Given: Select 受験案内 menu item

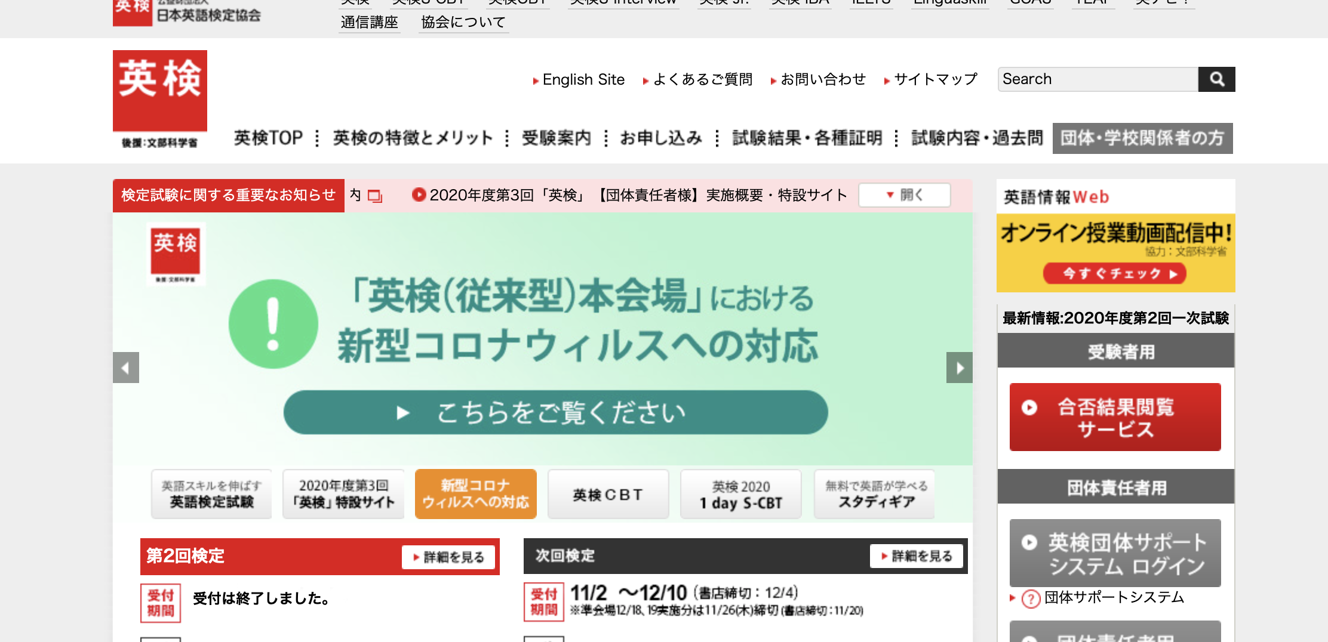Looking at the screenshot, I should click(x=556, y=138).
